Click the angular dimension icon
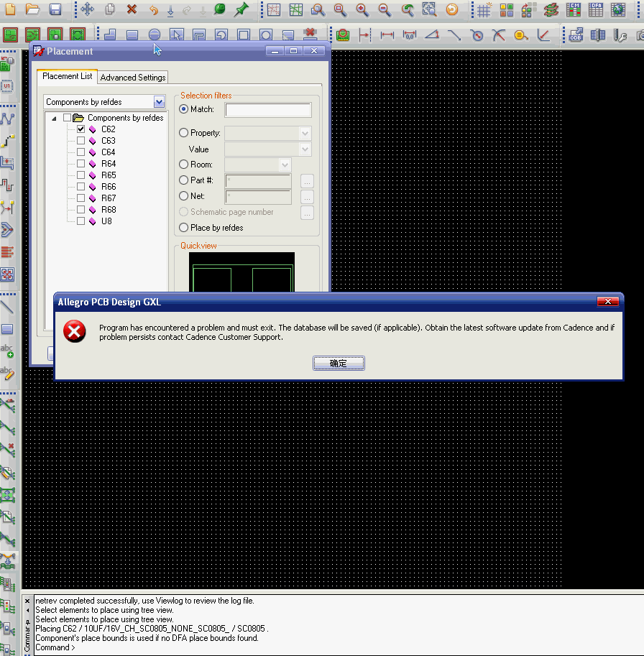 pos(432,34)
